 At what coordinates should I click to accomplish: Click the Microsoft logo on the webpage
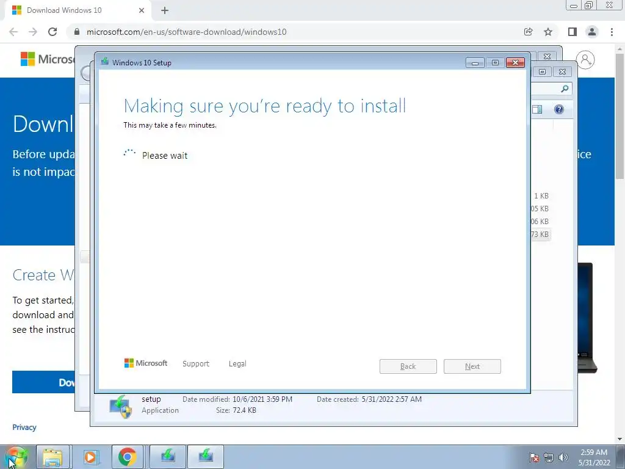[x=47, y=59]
